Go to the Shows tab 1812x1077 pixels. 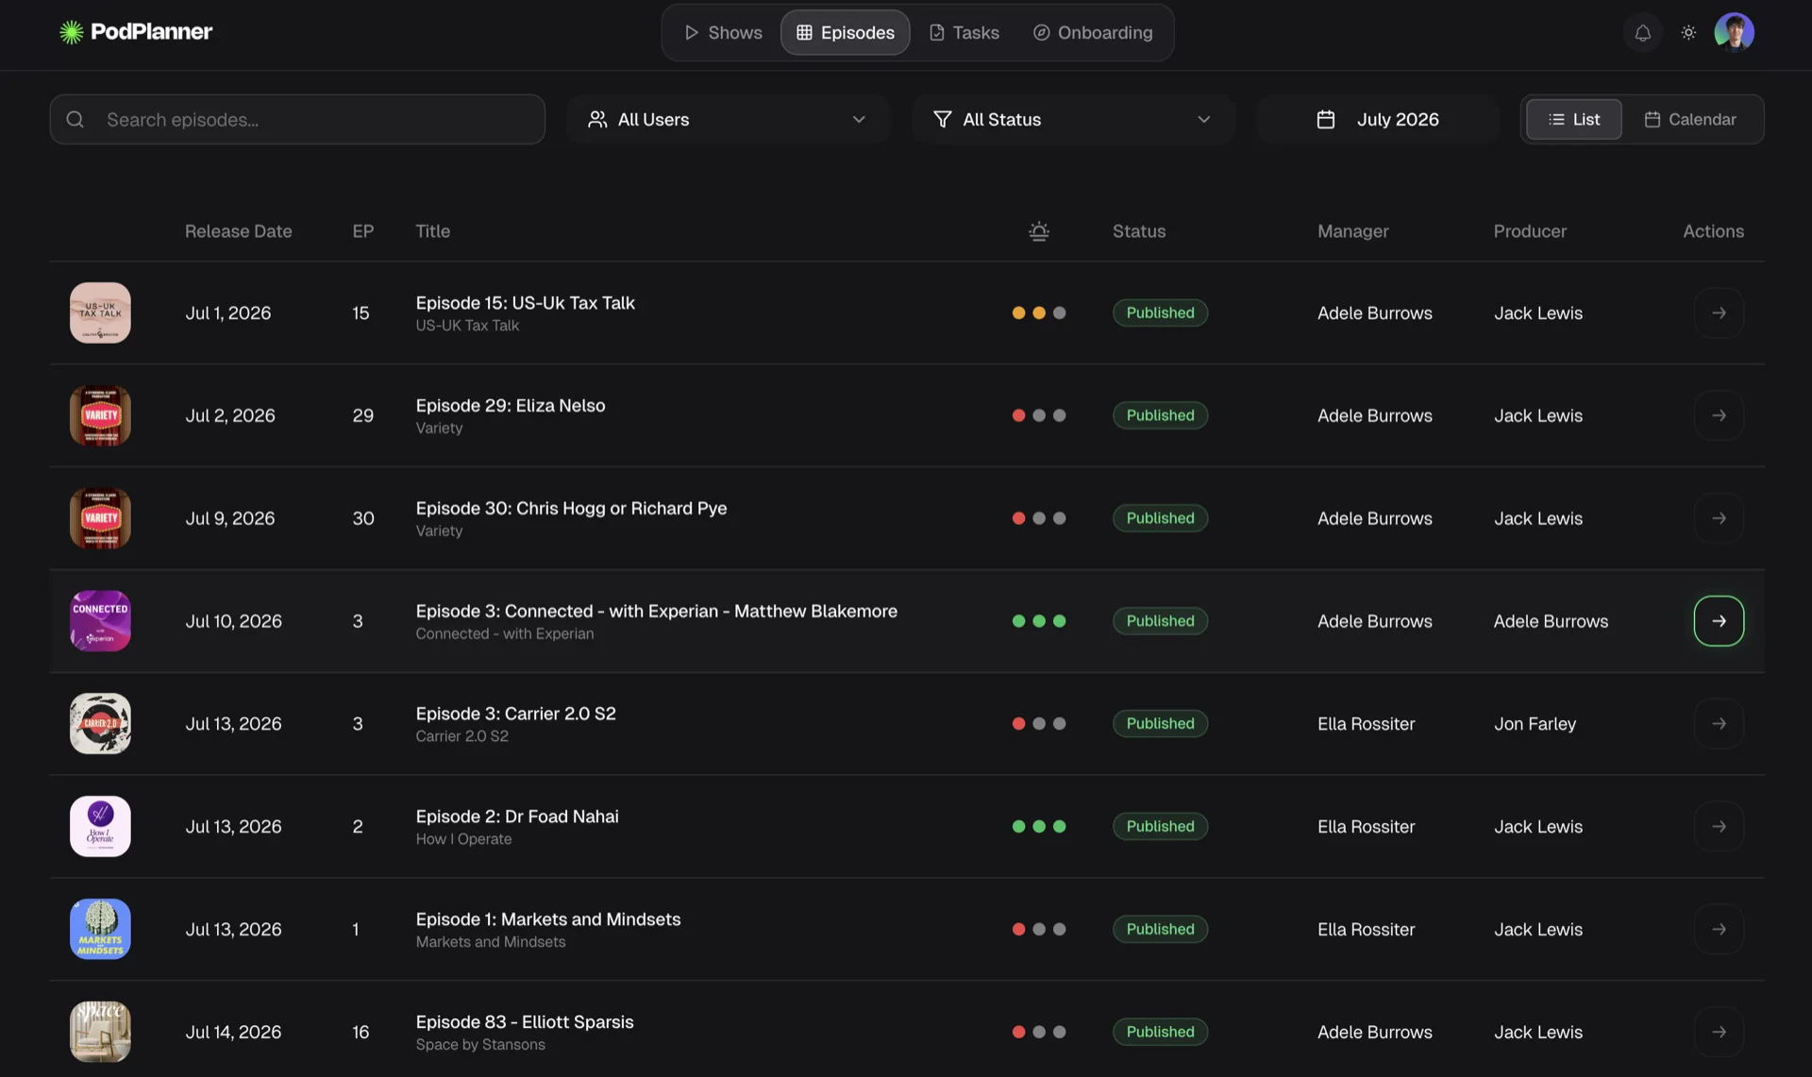tap(723, 32)
